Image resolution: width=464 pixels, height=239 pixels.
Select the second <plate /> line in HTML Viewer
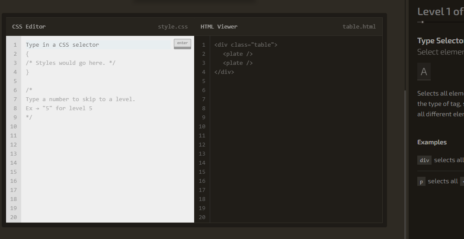point(238,63)
